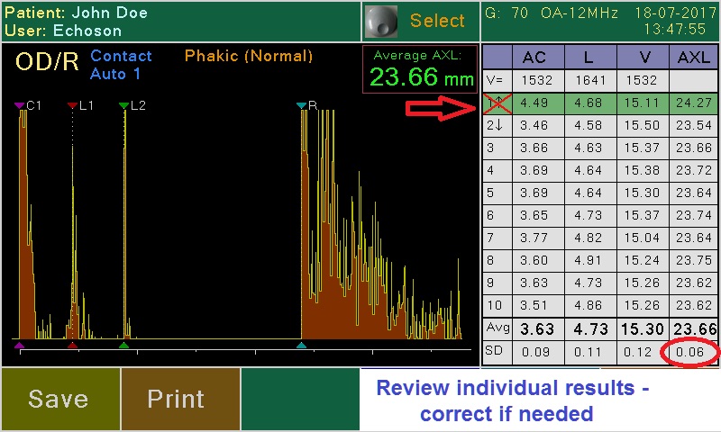Select measurement row 2 number cell
Screen dimensions: 721x432
click(x=497, y=125)
